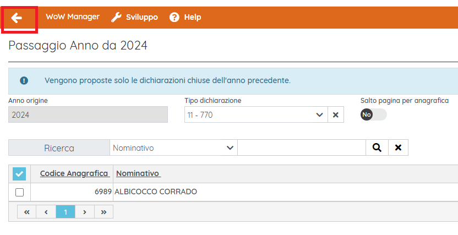Image resolution: width=458 pixels, height=235 pixels.
Task: Toggle Salto pagina per anagrafica switch
Action: coord(374,114)
